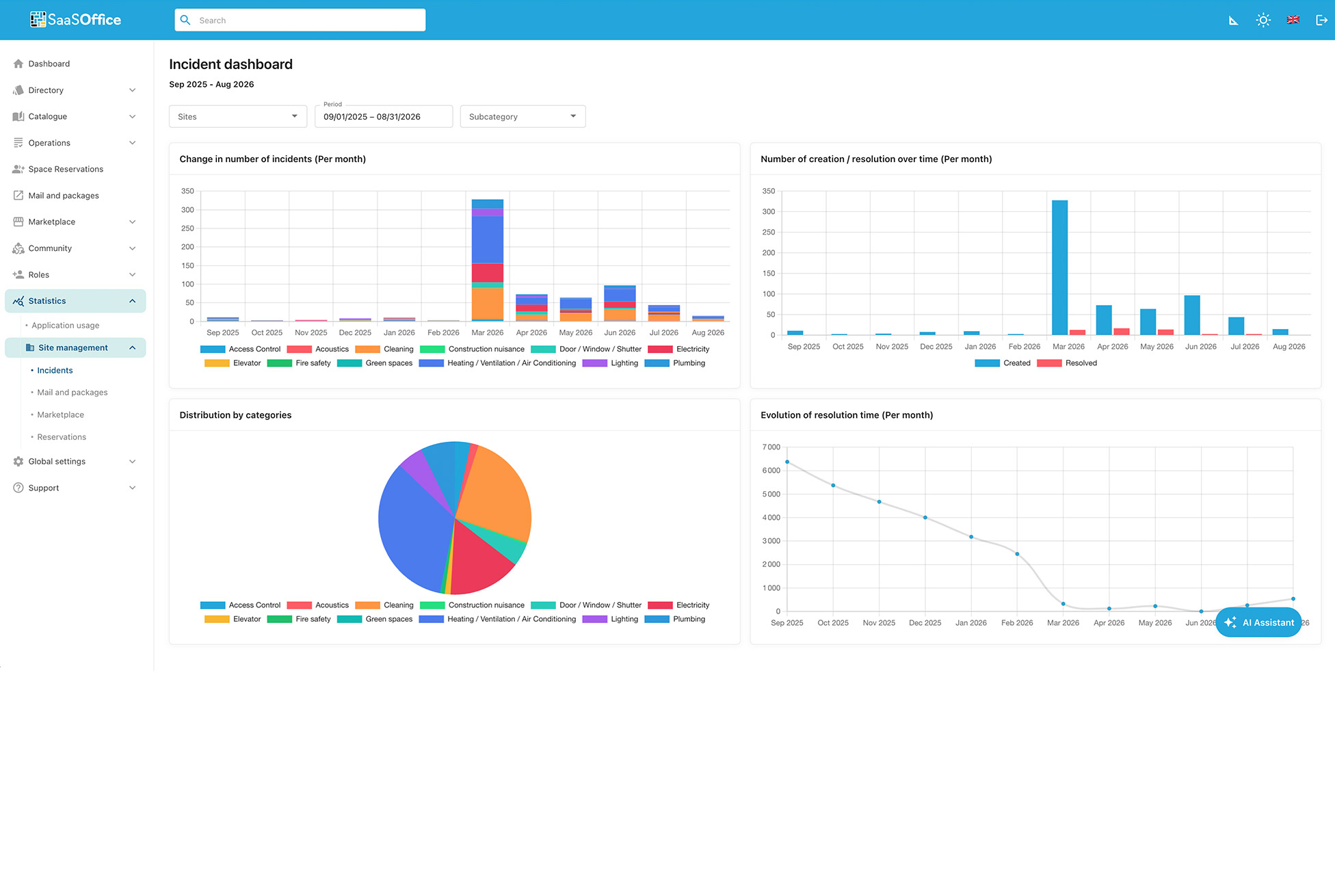Click the logout icon in header
Screen dimensions: 1335x870
pyautogui.click(x=1321, y=20)
